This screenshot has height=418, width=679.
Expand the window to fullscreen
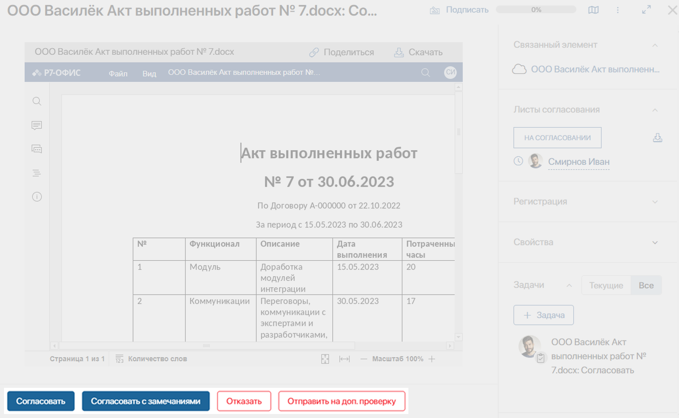647,10
